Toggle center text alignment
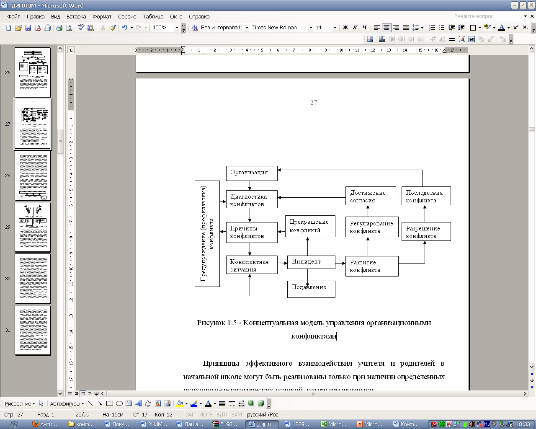Viewport: 536px width, 429px height. tap(386, 28)
